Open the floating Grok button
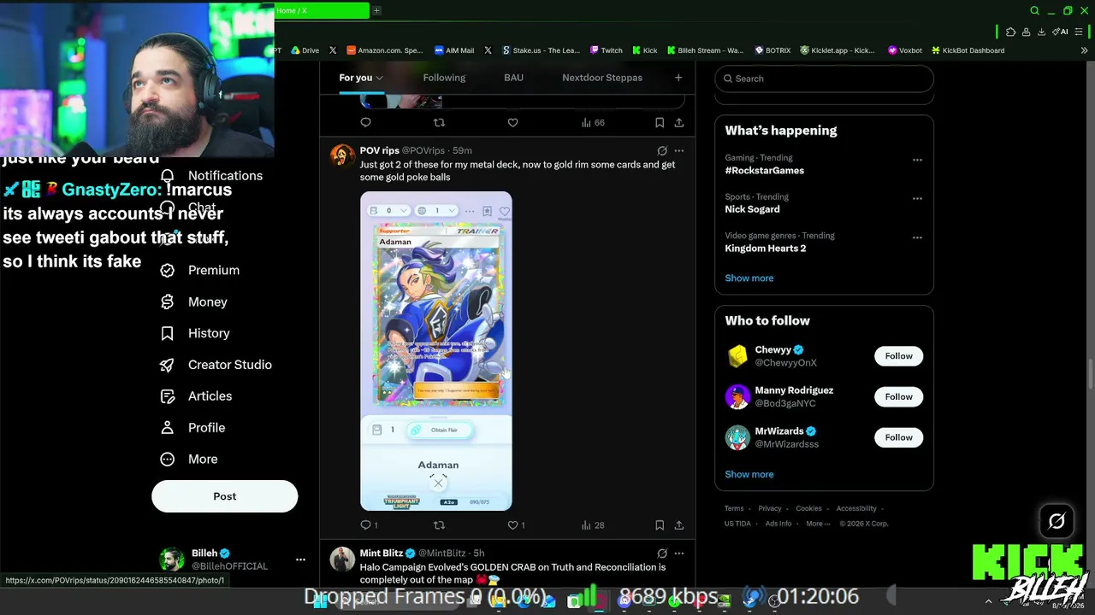 click(x=1057, y=521)
